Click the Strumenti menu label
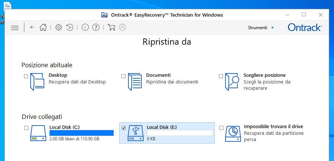Screen dimensions: 334x161 tap(258, 28)
